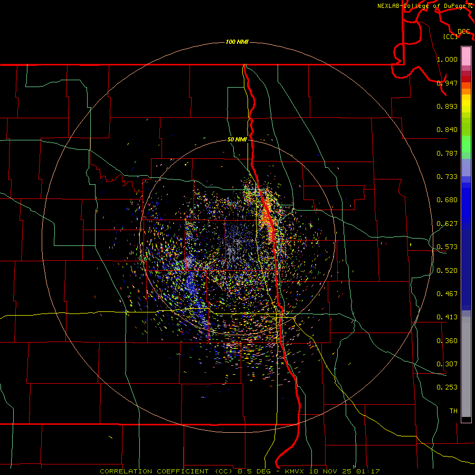This screenshot has height=475, width=475.
Task: Click the 0.947 color scale value
Action: coord(447,83)
